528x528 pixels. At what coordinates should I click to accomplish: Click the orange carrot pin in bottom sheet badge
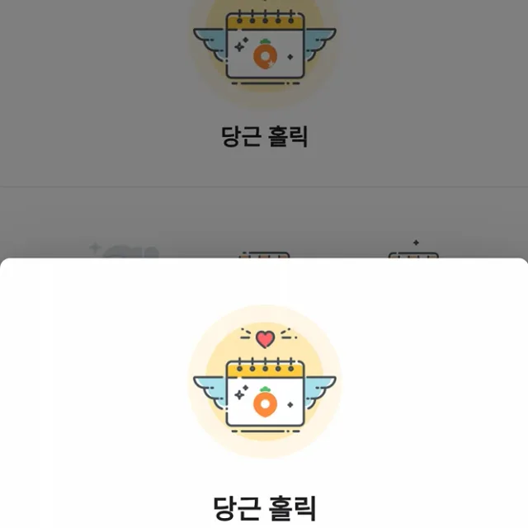pyautogui.click(x=266, y=402)
